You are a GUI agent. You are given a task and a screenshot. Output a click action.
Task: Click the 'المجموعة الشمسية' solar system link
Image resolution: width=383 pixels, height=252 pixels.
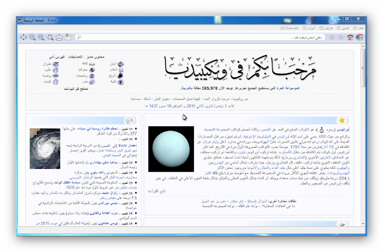217,129
